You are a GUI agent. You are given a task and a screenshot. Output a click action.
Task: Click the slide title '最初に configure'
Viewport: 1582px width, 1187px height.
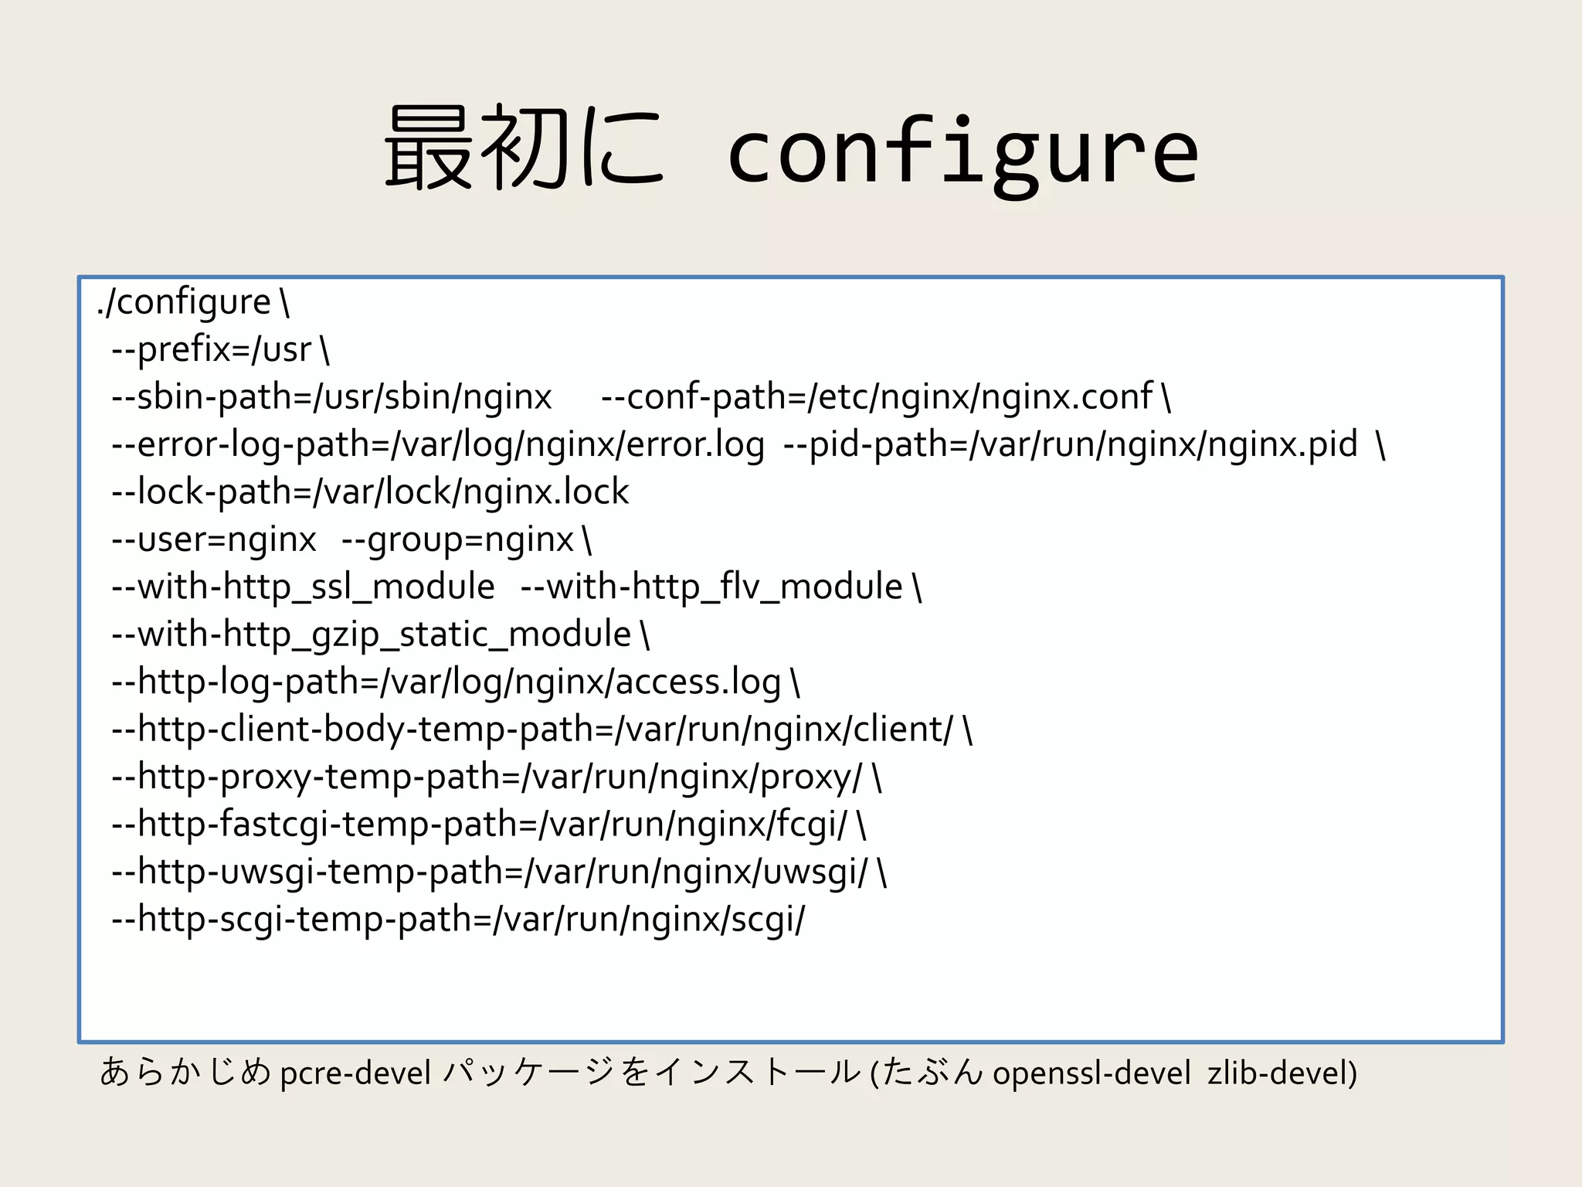click(791, 151)
